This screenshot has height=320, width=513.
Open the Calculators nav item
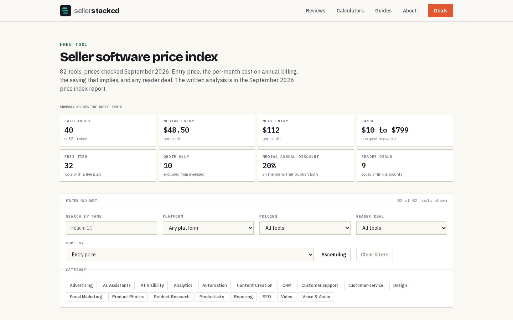(x=350, y=11)
